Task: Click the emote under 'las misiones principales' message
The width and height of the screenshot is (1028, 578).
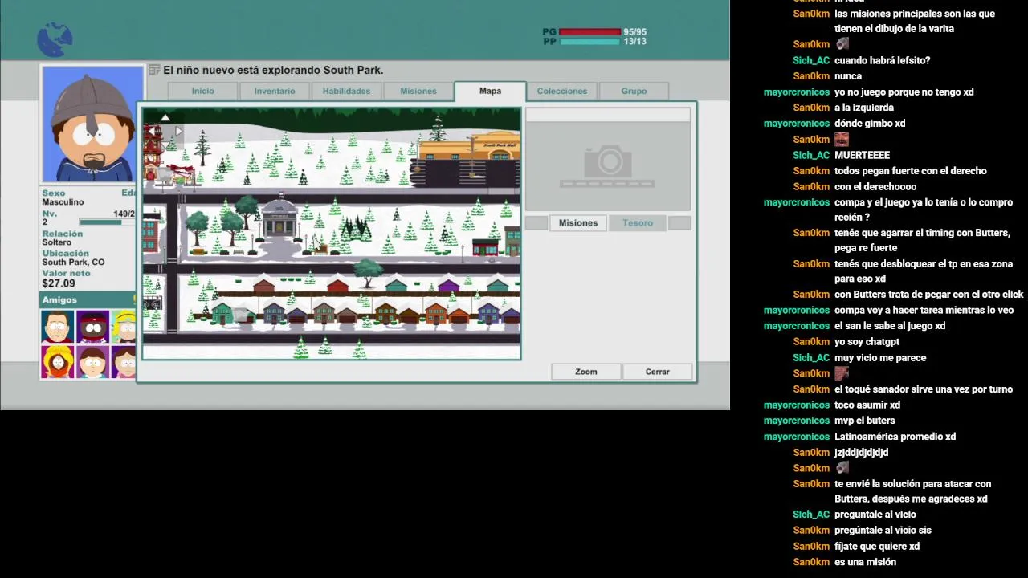Action: tap(842, 44)
